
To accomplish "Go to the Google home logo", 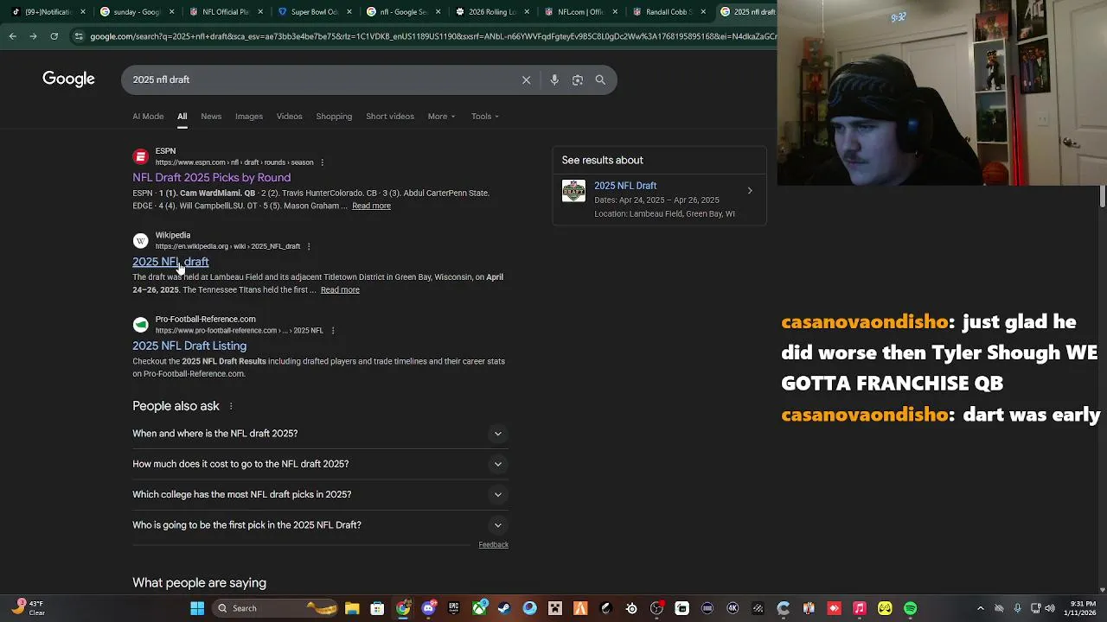I will [68, 79].
